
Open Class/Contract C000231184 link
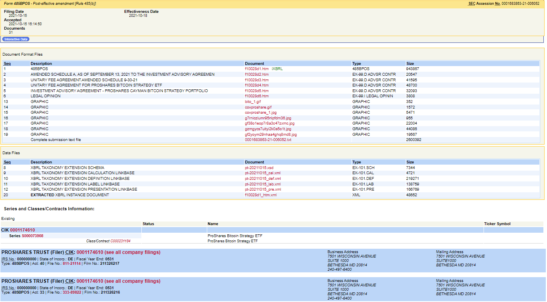click(x=120, y=241)
